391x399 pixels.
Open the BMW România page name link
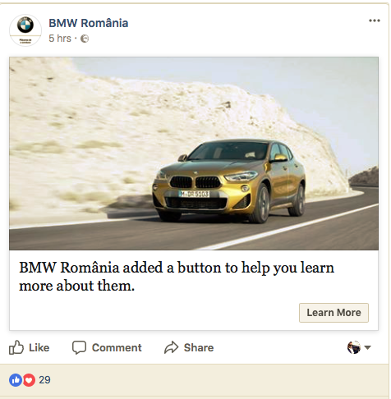coord(89,23)
